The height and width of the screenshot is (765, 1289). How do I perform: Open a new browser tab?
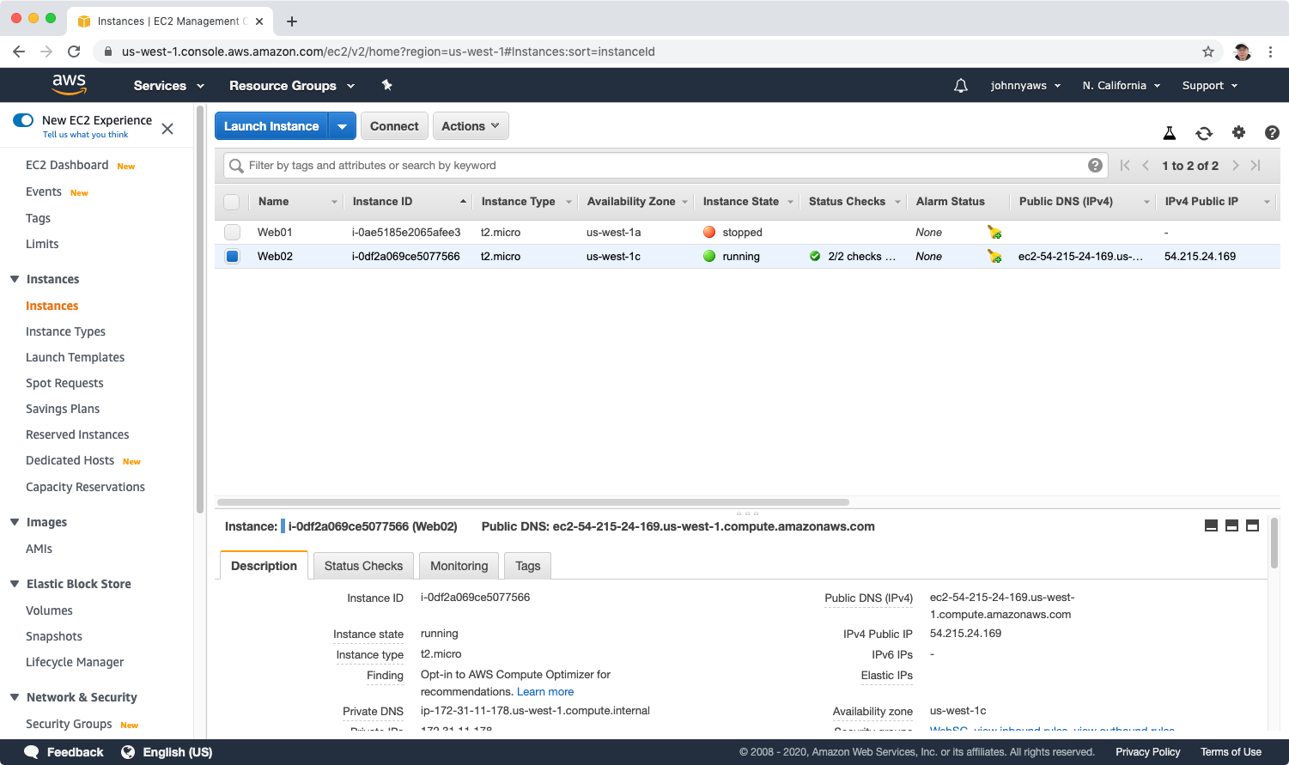tap(292, 21)
